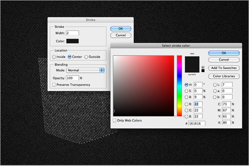The width and height of the screenshot is (249, 166).
Task: Click the Stroke dialog title bar
Action: click(90, 20)
